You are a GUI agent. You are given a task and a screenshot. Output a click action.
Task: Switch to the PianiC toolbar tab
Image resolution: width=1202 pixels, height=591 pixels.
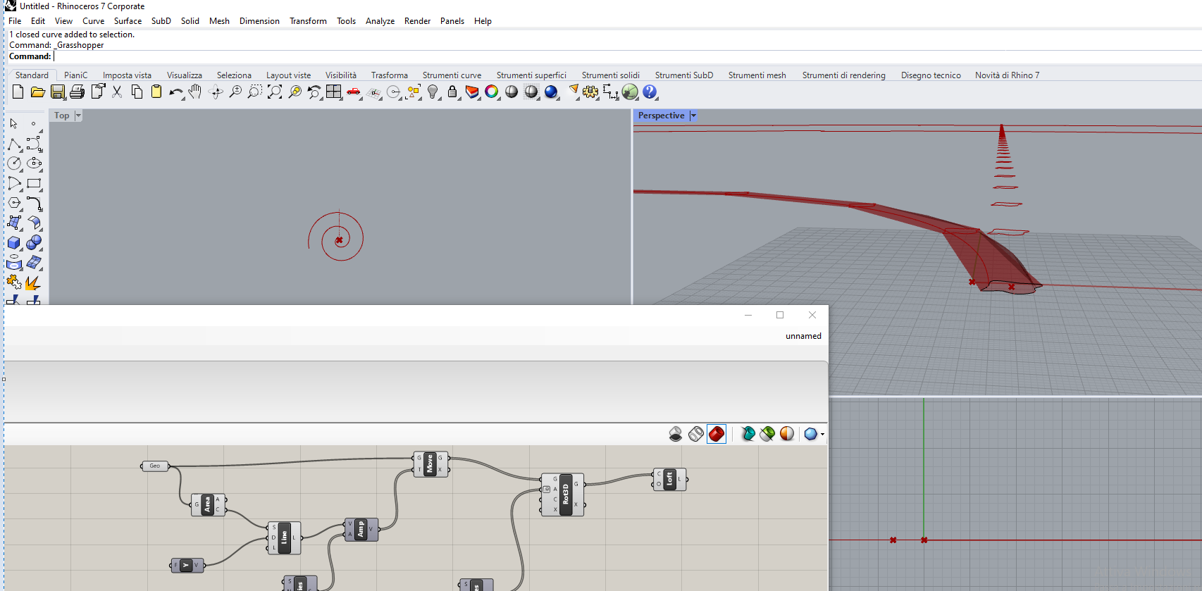(x=76, y=75)
